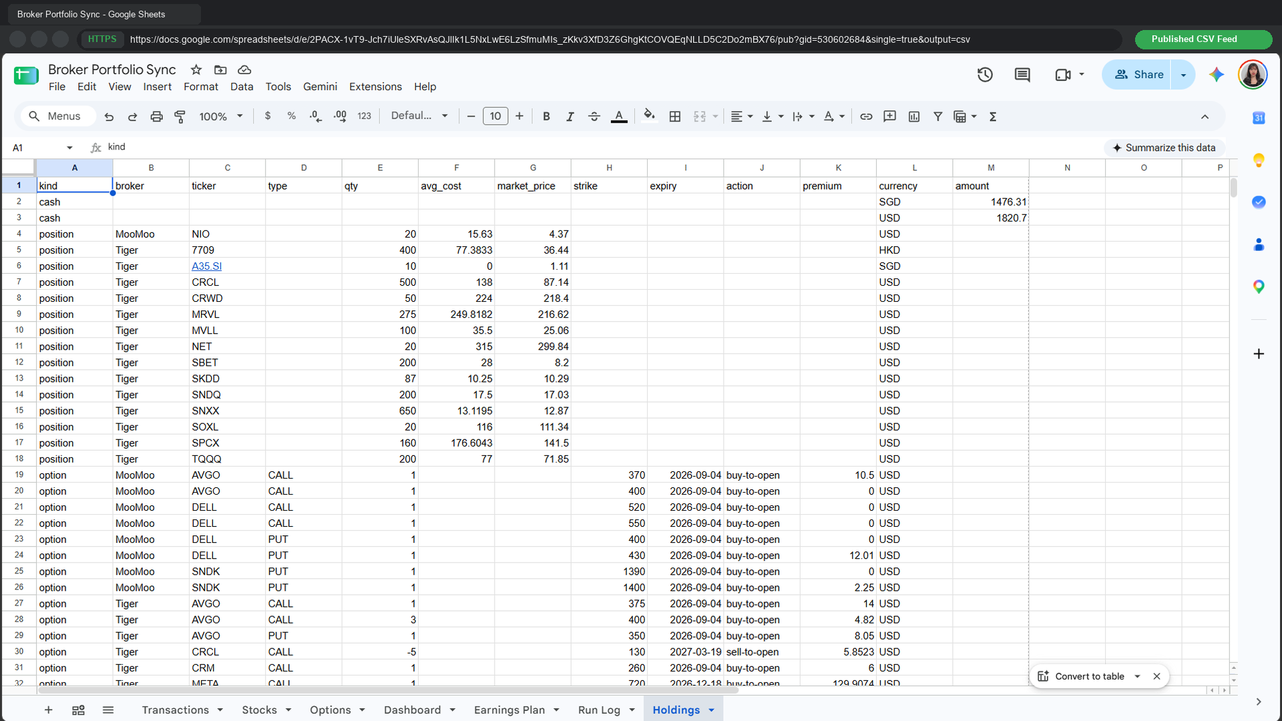Viewport: 1282px width, 721px height.
Task: Click Summarize this data button
Action: tap(1164, 148)
